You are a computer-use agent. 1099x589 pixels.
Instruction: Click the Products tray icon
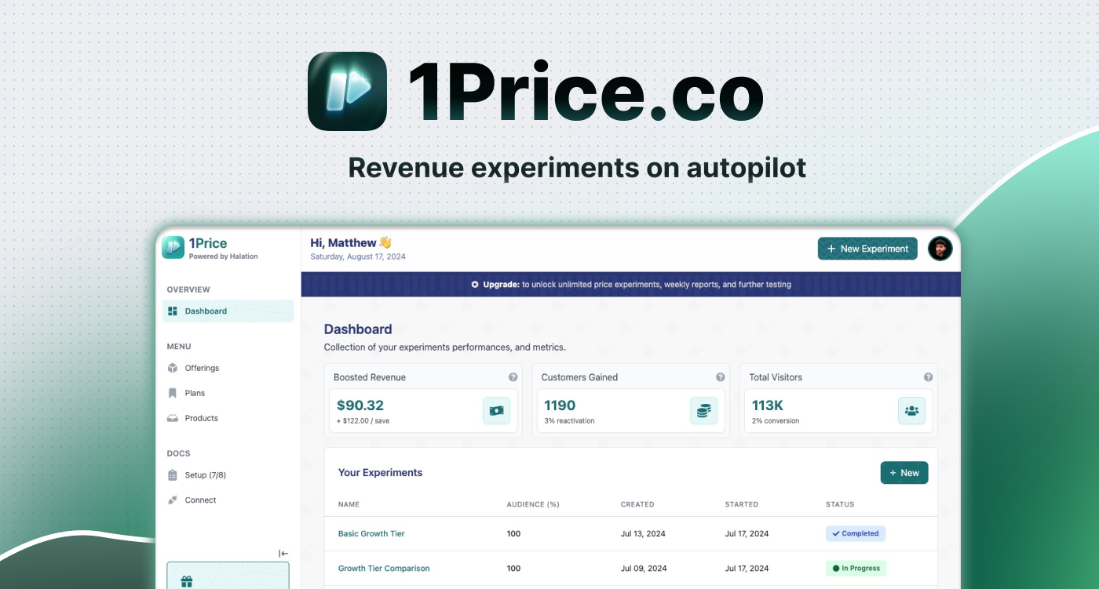[173, 419]
